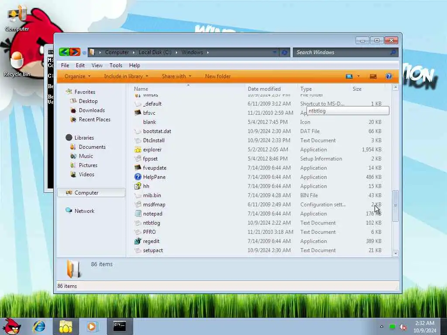Open the Computer desktop icon
Screen dimensions: 447x335
click(17, 18)
